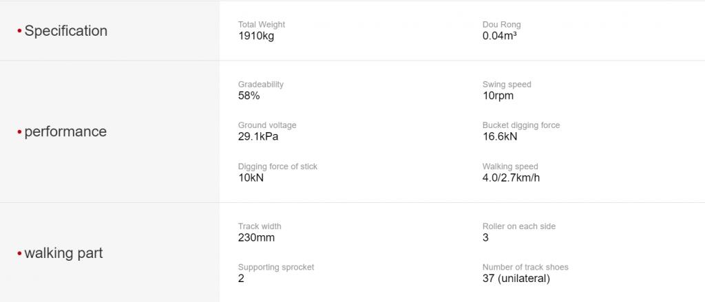This screenshot has width=705, height=302.
Task: Click the Total Weight 1910kg value
Action: tap(256, 36)
